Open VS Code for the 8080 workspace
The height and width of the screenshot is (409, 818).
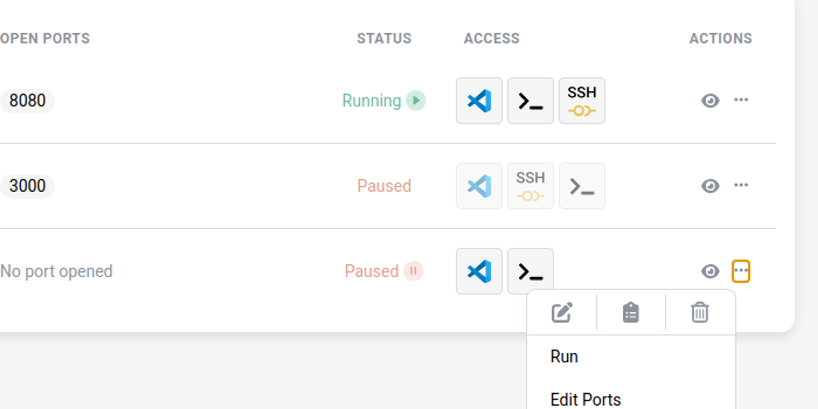[x=479, y=101]
